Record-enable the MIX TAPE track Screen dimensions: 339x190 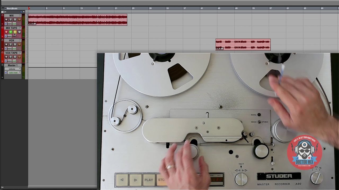(6, 32)
